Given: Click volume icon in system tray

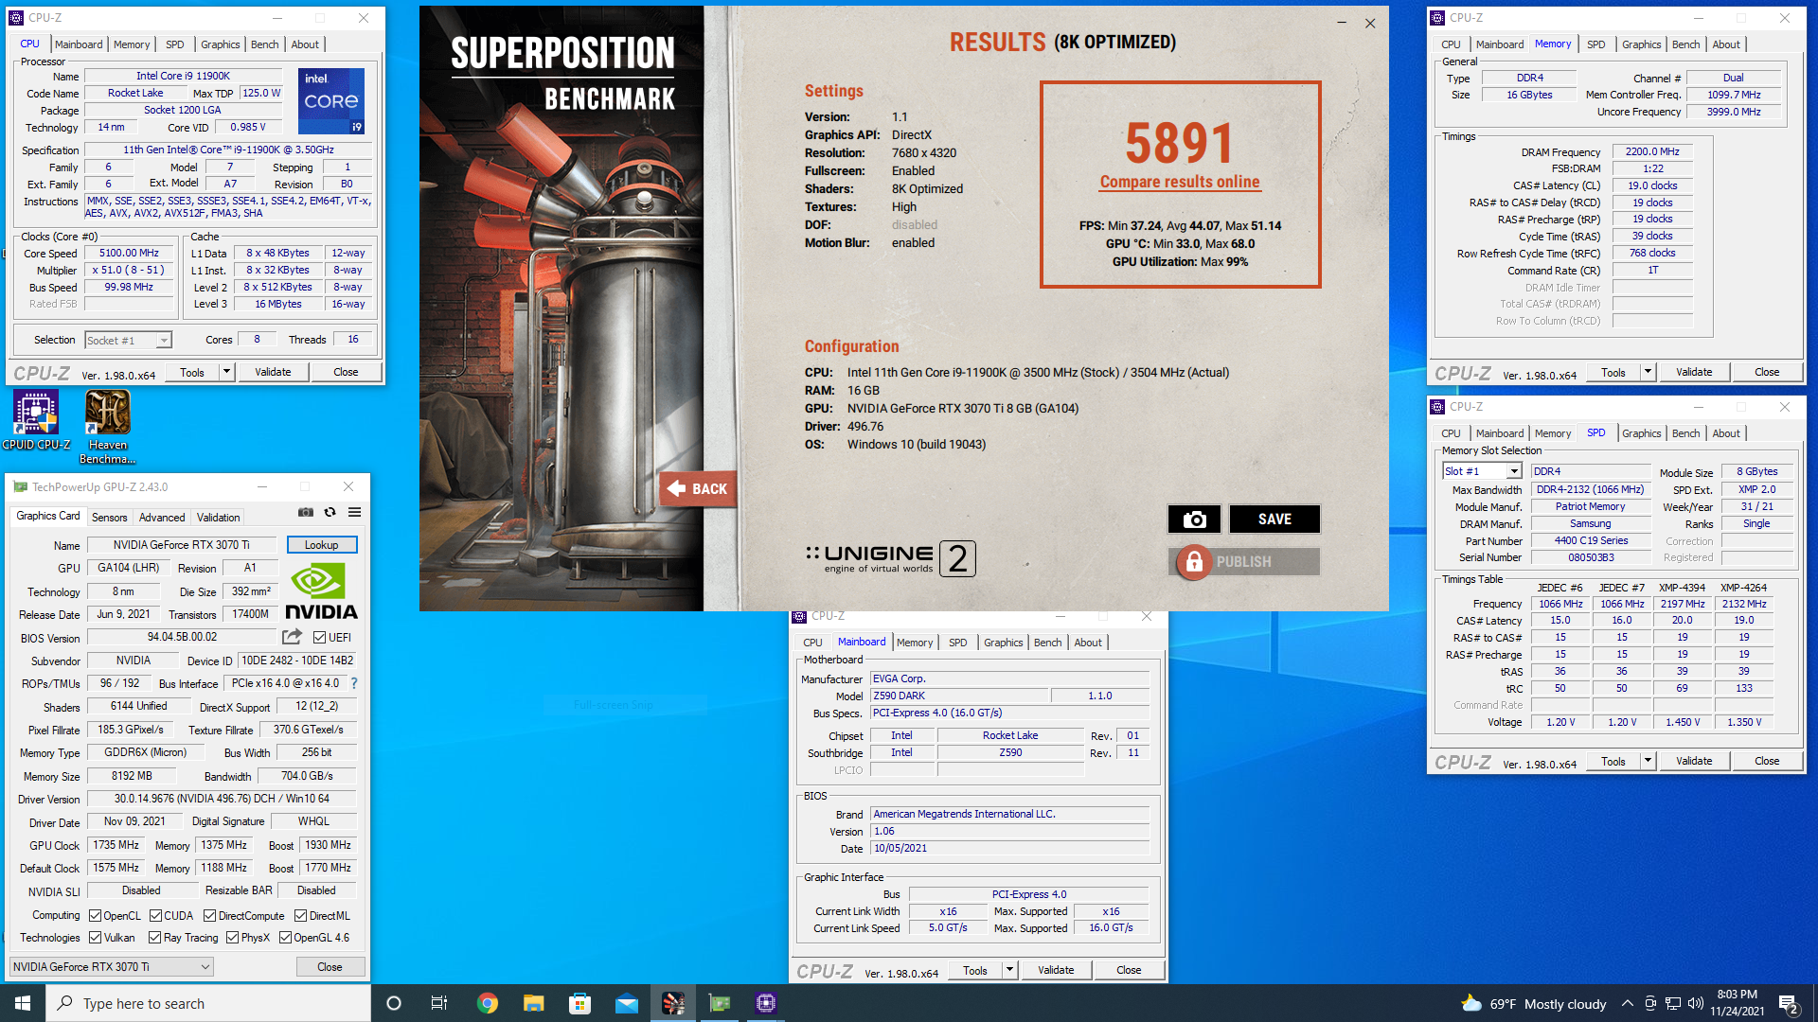Looking at the screenshot, I should point(1696,1003).
